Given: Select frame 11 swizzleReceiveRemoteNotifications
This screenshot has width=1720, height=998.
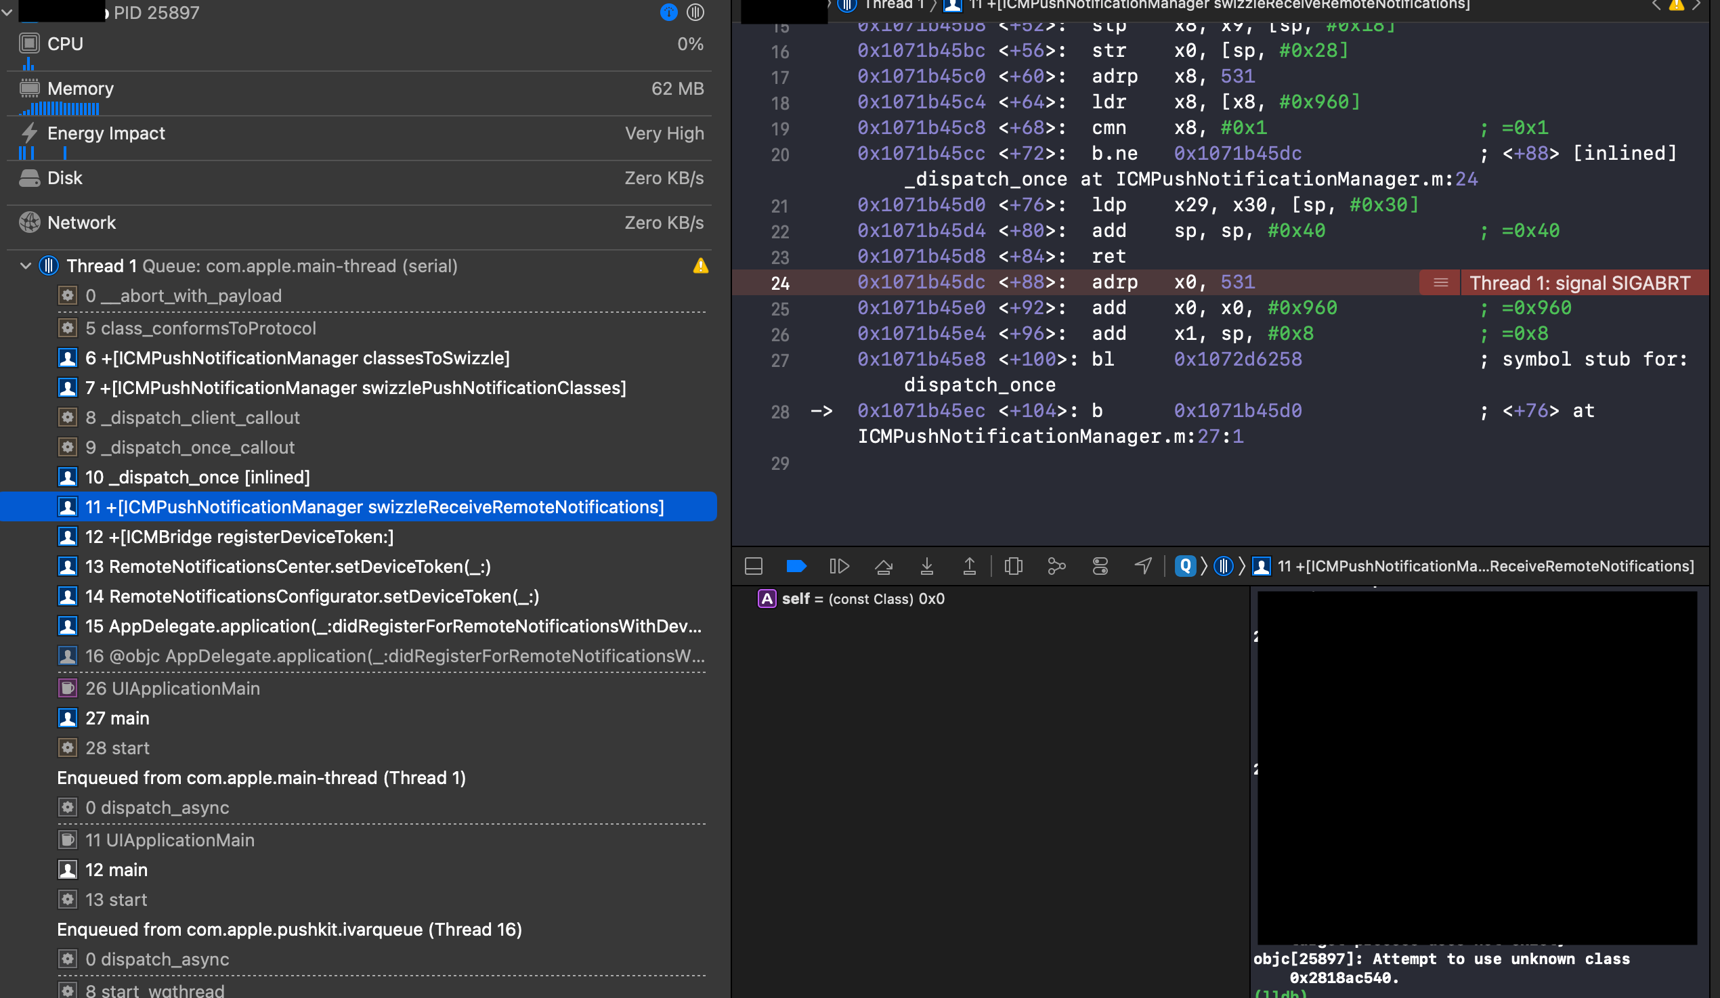Looking at the screenshot, I should click(x=358, y=507).
